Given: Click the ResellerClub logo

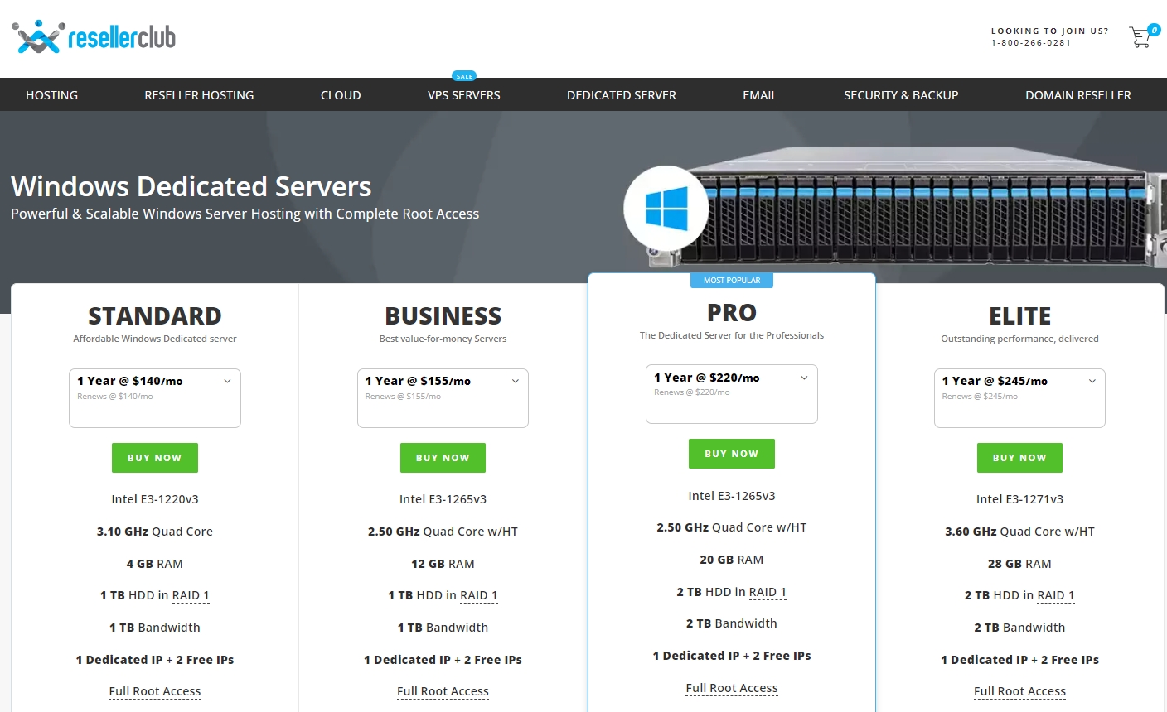Looking at the screenshot, I should [94, 37].
